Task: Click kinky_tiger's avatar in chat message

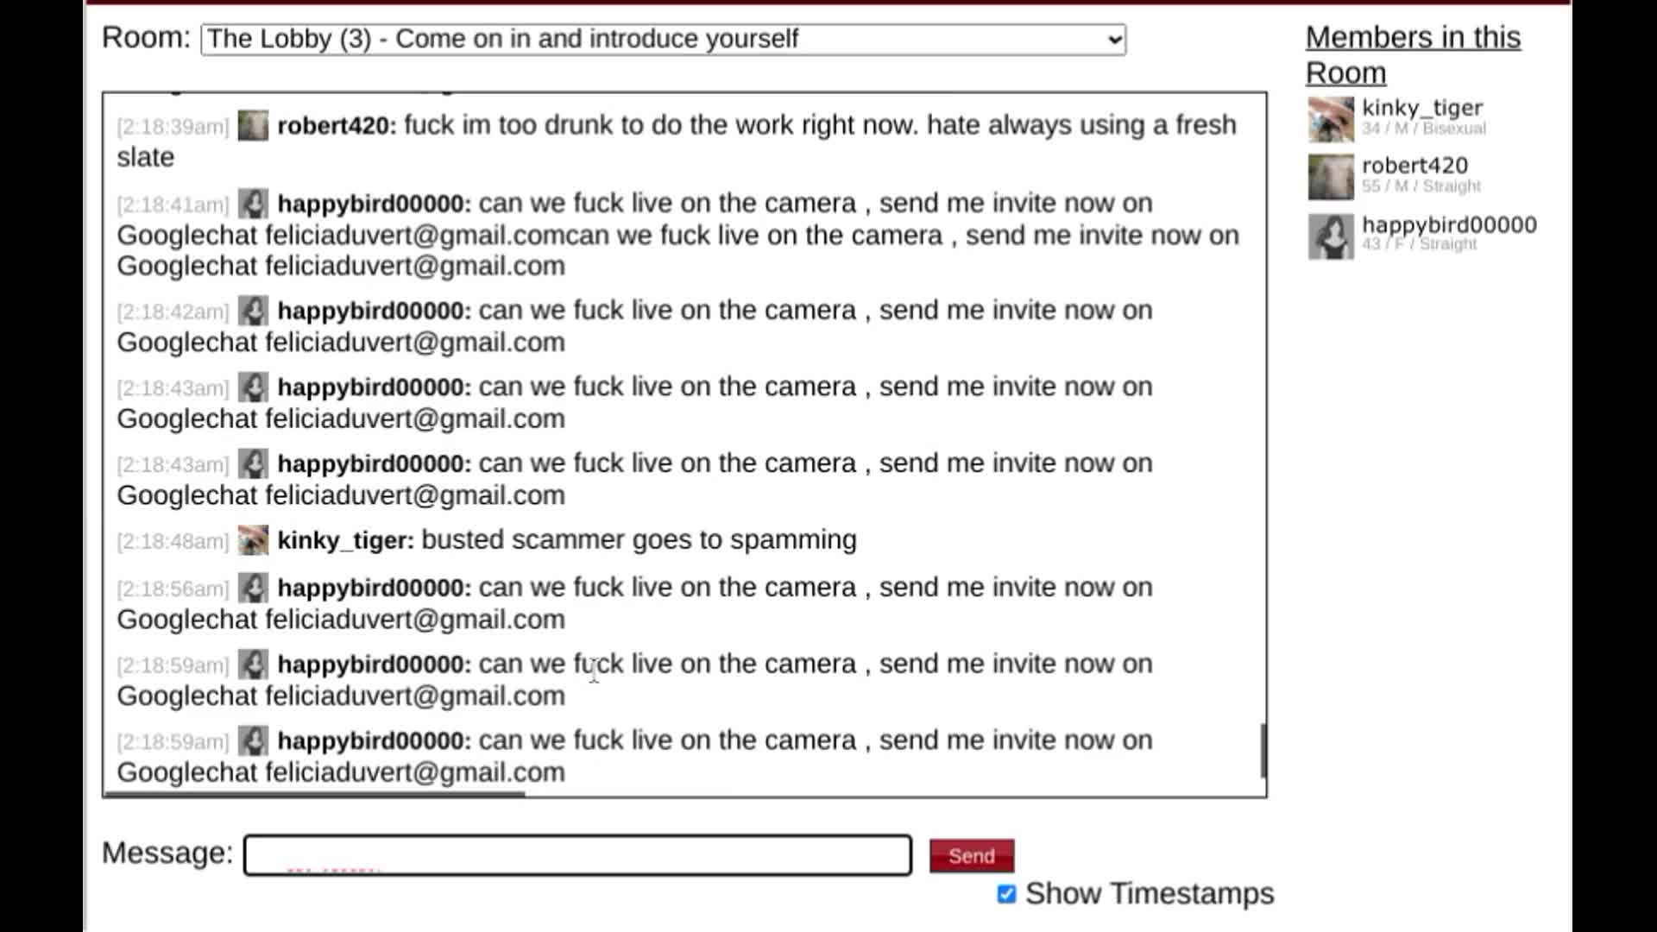Action: pos(253,540)
